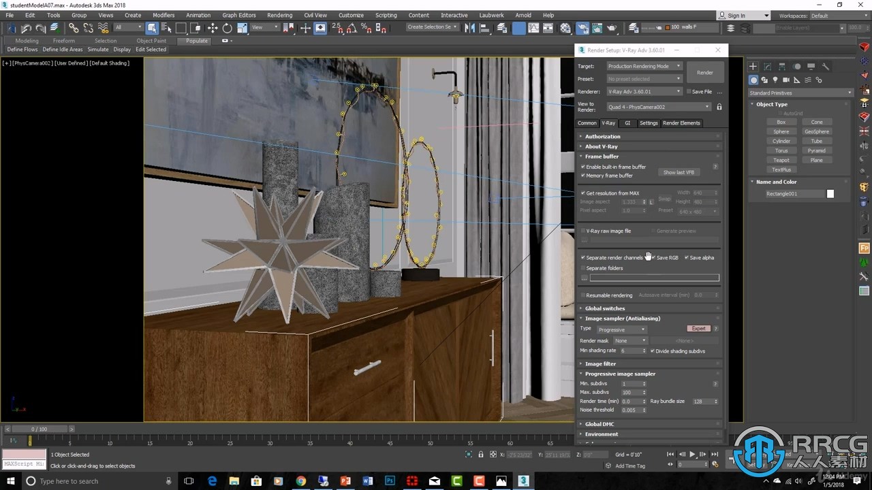Create a Teapot primitive button
Viewport: 872px width, 490px height.
tap(781, 160)
